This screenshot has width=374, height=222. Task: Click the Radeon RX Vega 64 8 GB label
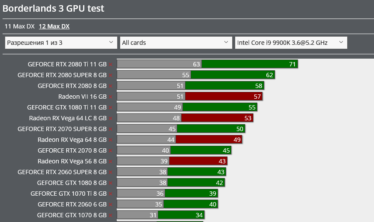click(x=72, y=140)
